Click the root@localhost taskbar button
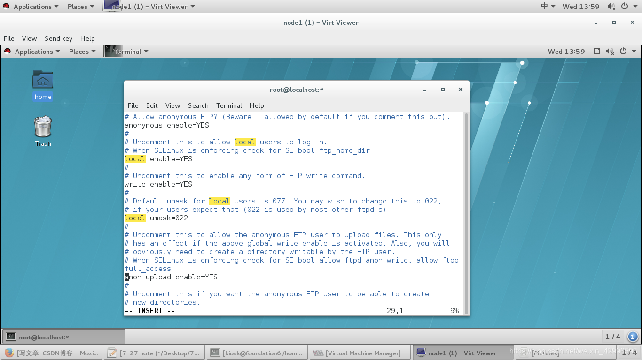 (x=65, y=336)
